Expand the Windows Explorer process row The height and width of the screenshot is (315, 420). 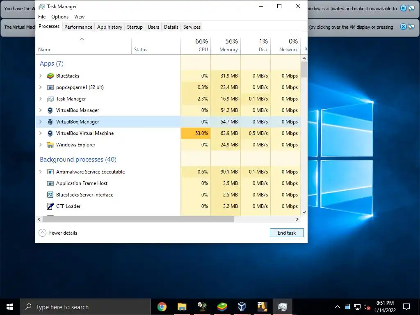[41, 145]
